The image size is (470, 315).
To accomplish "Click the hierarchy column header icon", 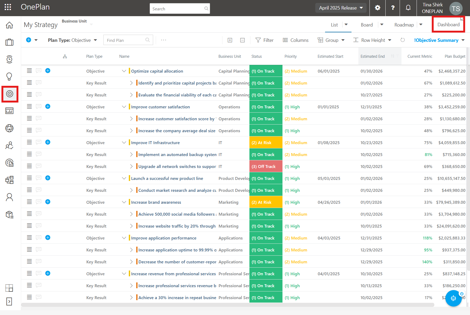I will [65, 56].
